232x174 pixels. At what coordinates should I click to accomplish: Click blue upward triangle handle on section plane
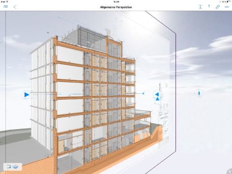158,99
